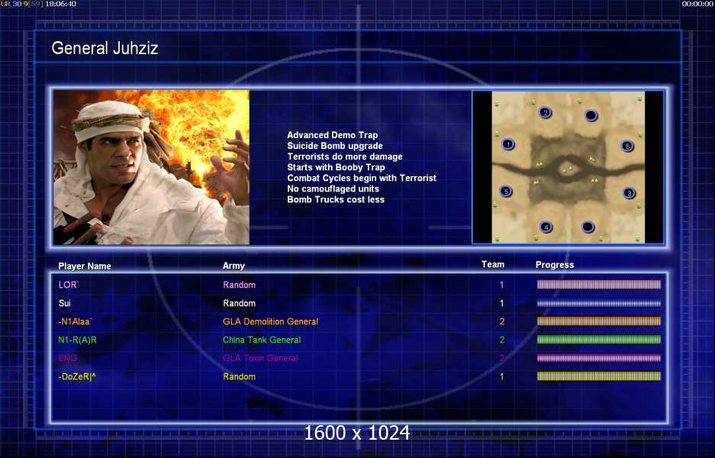715x458 pixels.
Task: Select start position 4 at map bottom
Action: click(x=546, y=227)
